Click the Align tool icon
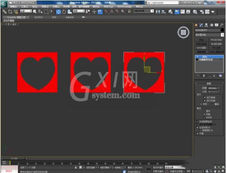The width and height of the screenshot is (226, 173). (x=164, y=12)
